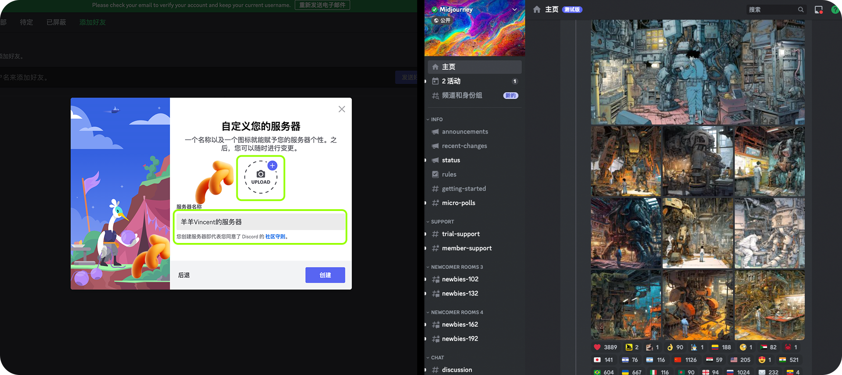Collapse the INFO channel category
Image resolution: width=842 pixels, height=375 pixels.
pos(435,119)
